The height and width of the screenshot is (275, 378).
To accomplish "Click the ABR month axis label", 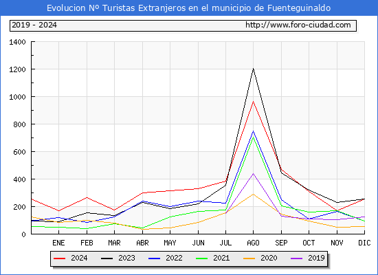I will (x=142, y=243).
